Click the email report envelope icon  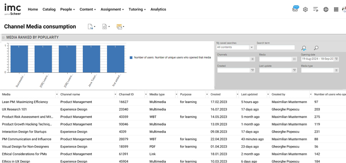[119, 27]
